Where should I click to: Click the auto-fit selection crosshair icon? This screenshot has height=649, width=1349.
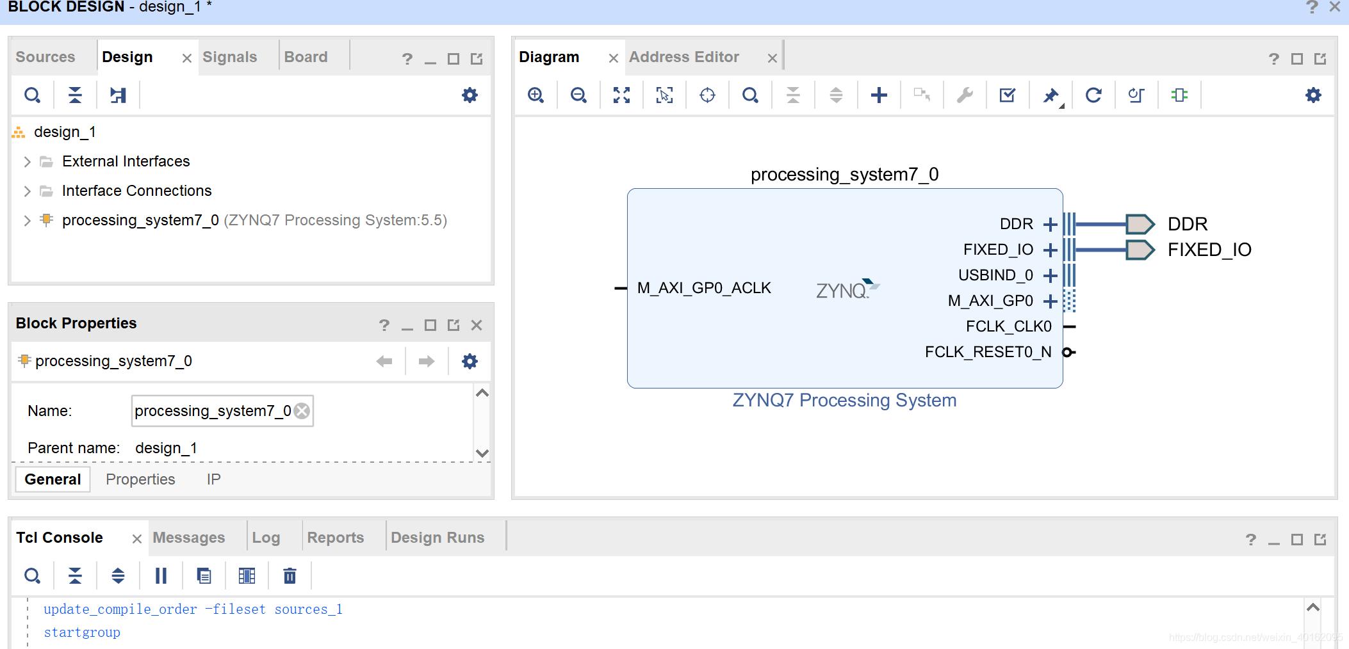coord(707,95)
